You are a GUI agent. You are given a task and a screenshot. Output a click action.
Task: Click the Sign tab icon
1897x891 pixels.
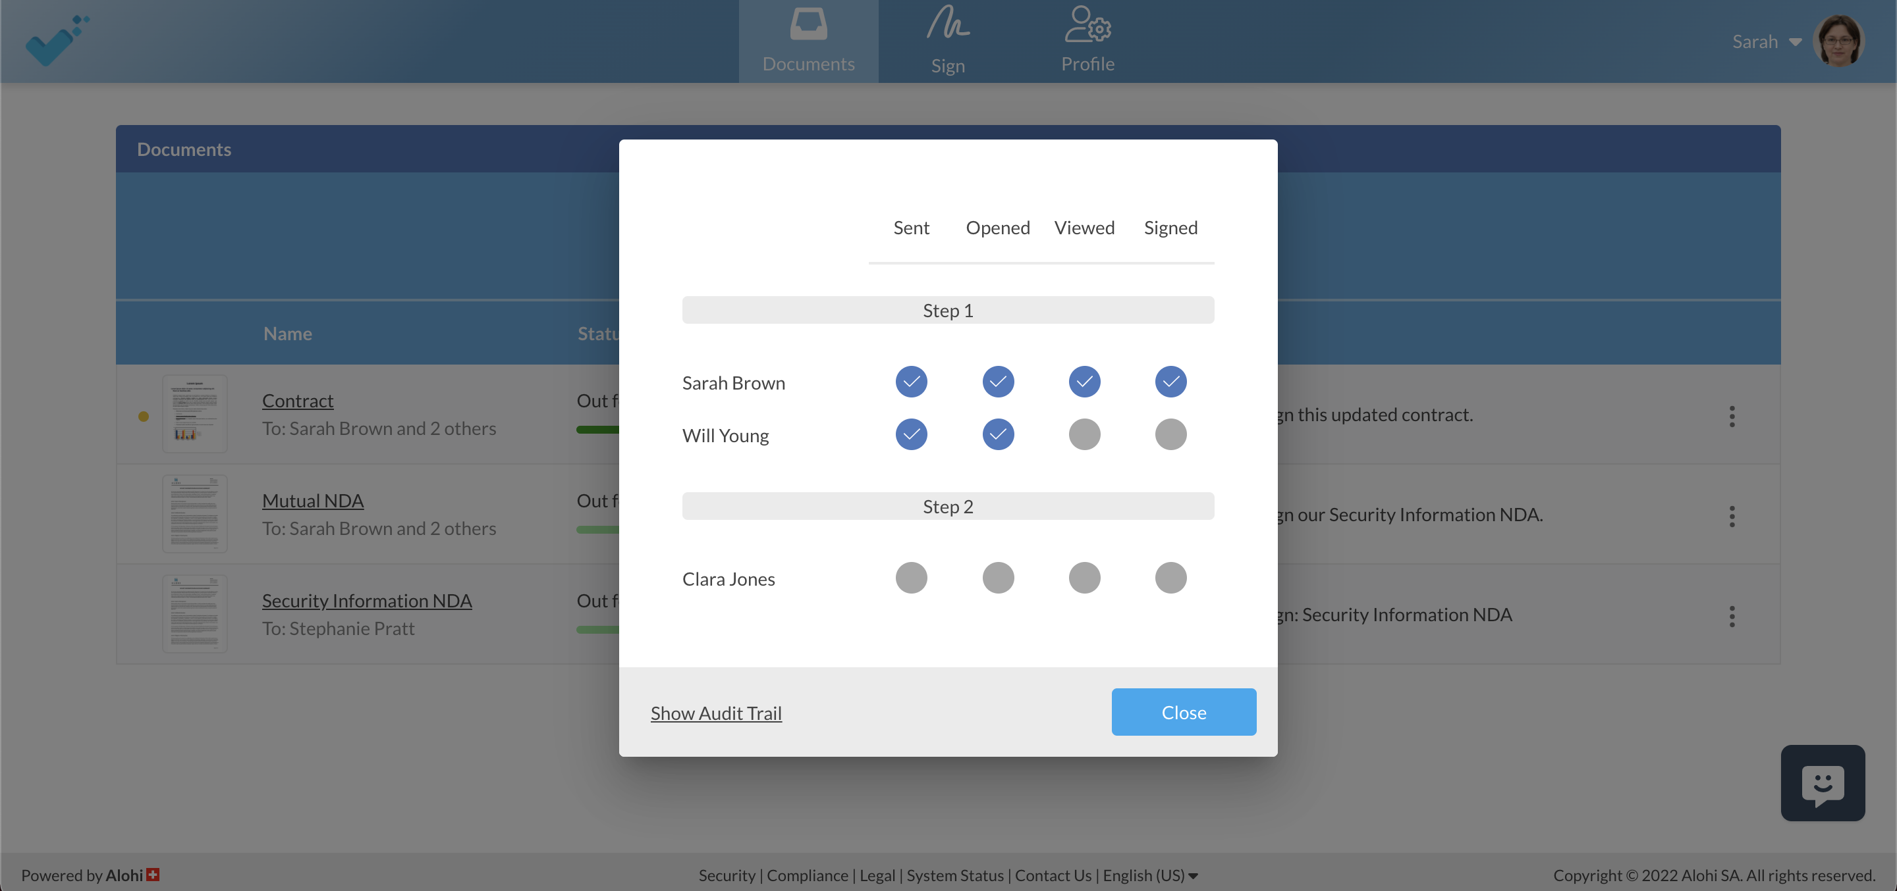pyautogui.click(x=947, y=40)
